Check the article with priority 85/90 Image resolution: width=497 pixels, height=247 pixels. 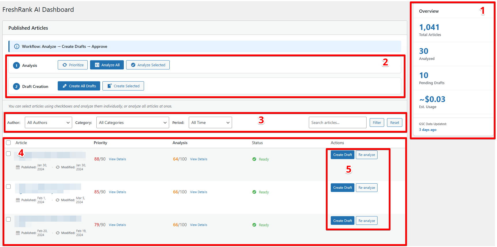8,186
